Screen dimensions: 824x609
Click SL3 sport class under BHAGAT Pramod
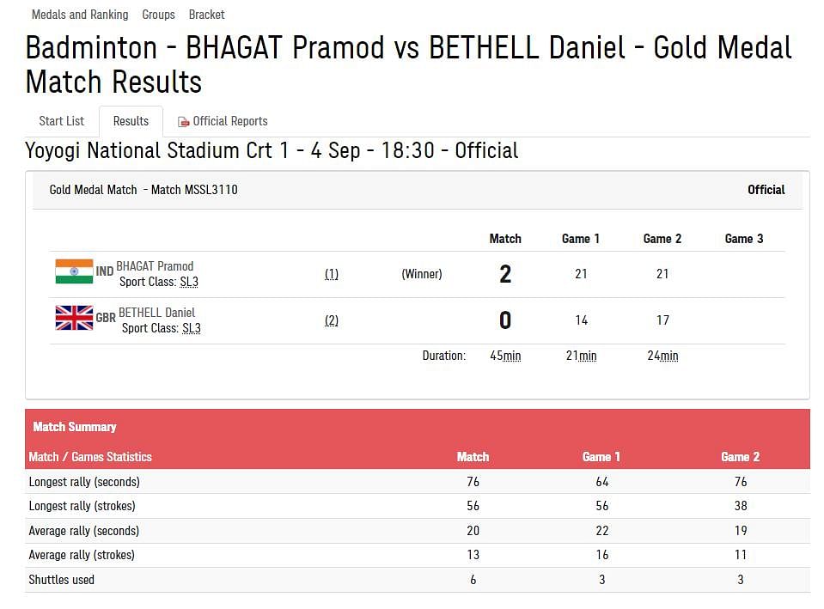point(189,282)
